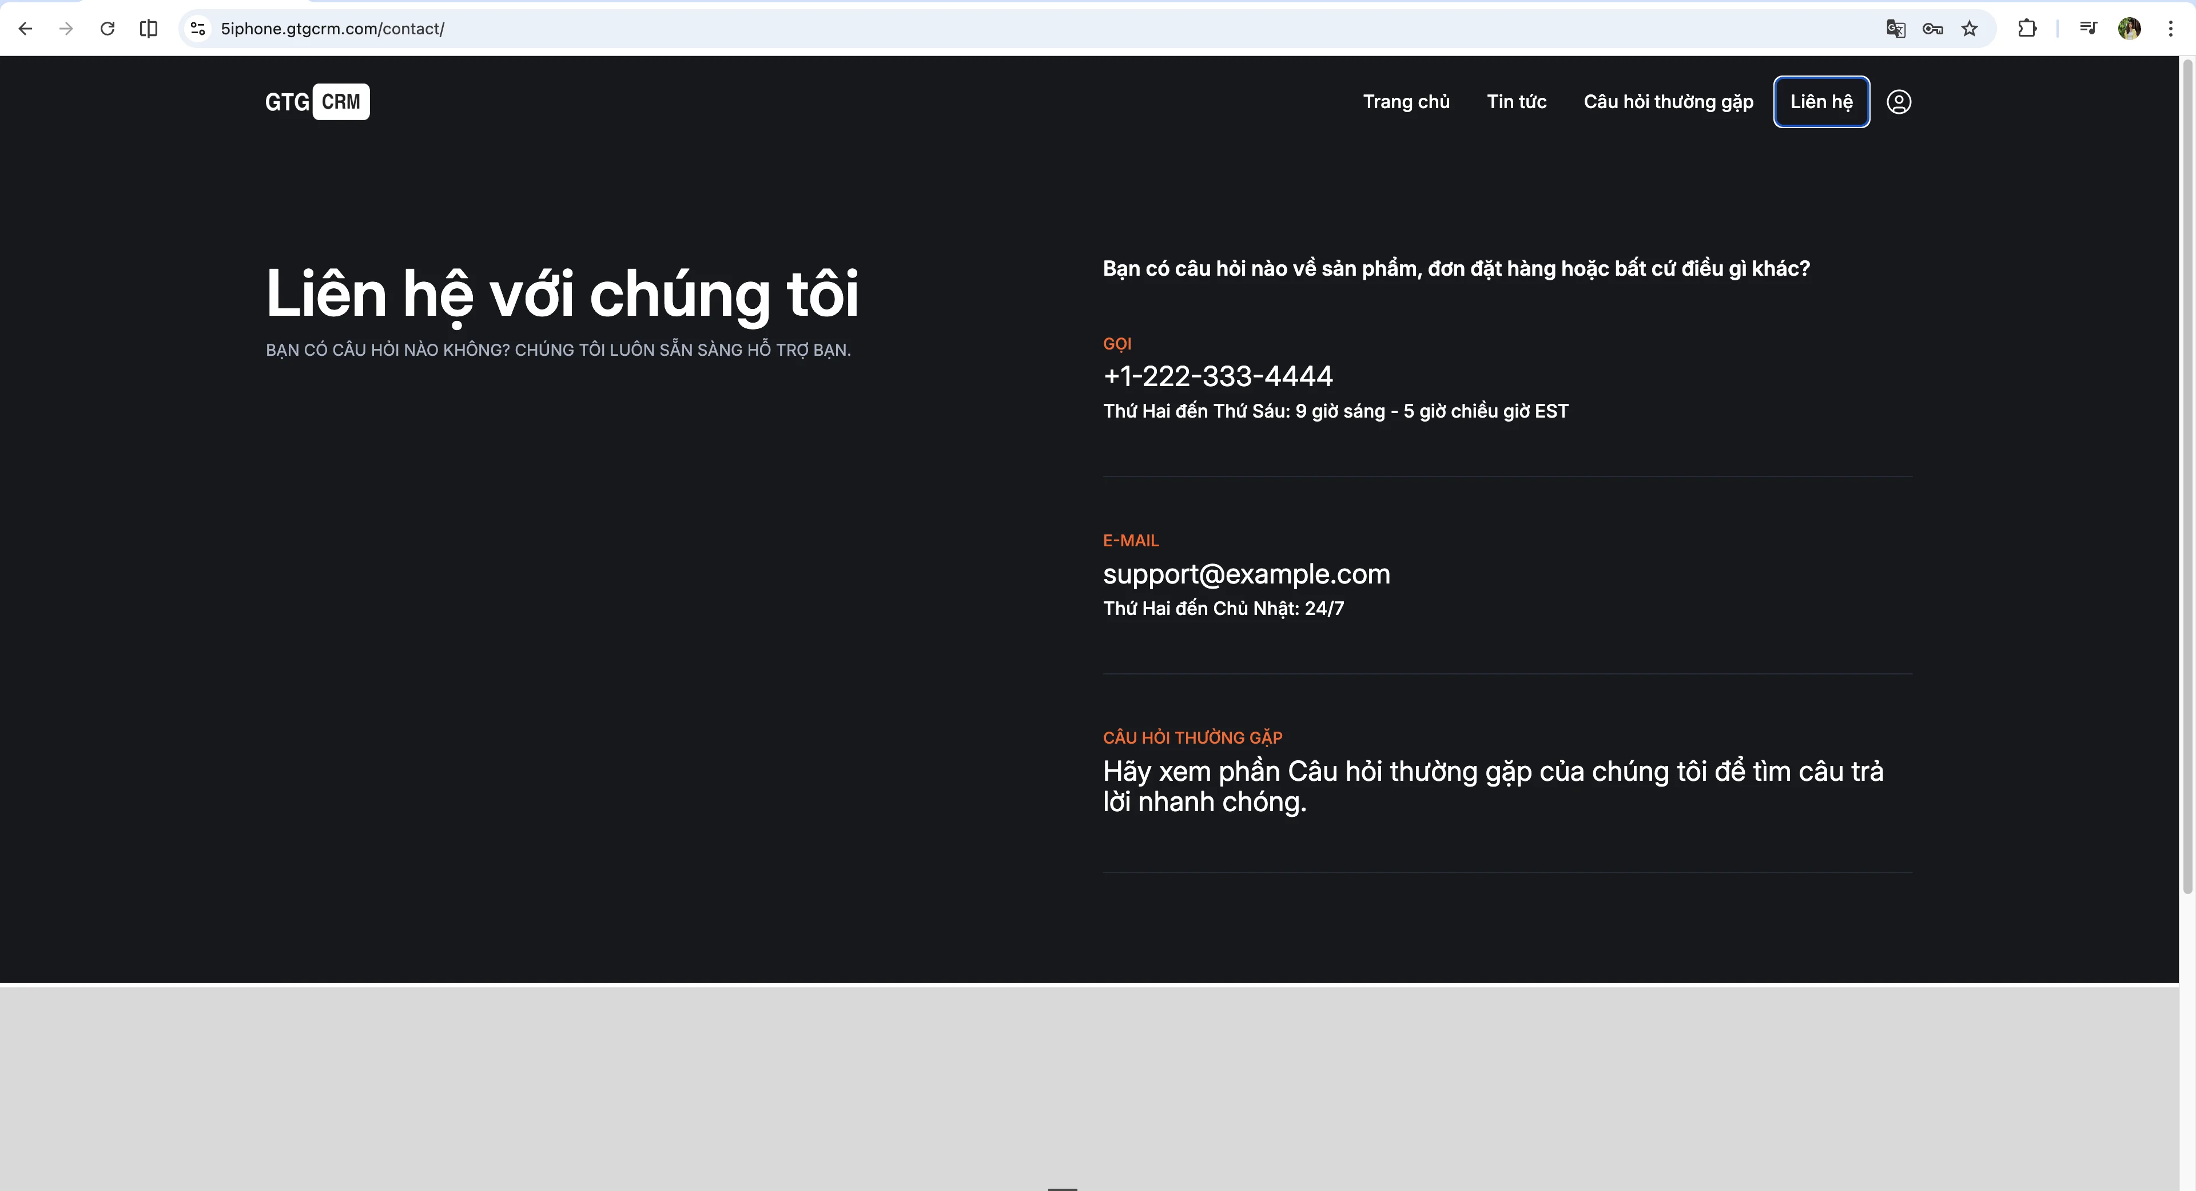Select the Trang chủ menu item
The width and height of the screenshot is (2196, 1191).
[1407, 101]
